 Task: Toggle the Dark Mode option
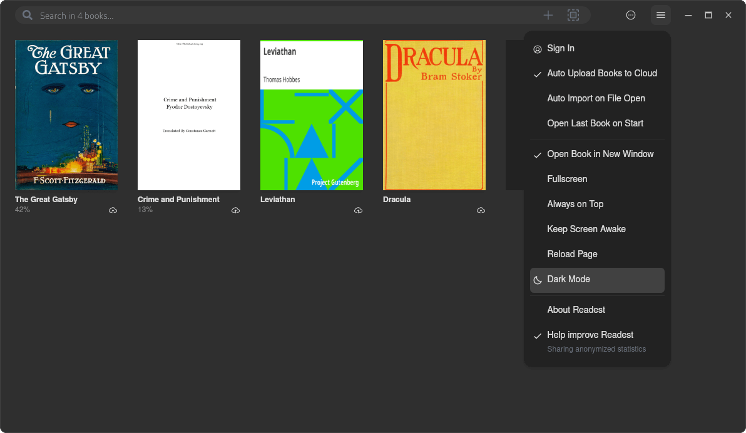(568, 279)
